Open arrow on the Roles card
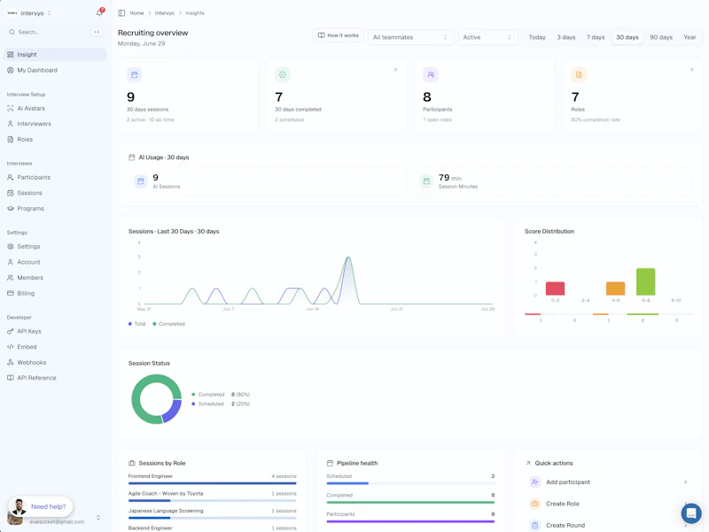The image size is (709, 532). (x=691, y=70)
